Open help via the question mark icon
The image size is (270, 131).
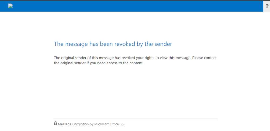tap(267, 6)
